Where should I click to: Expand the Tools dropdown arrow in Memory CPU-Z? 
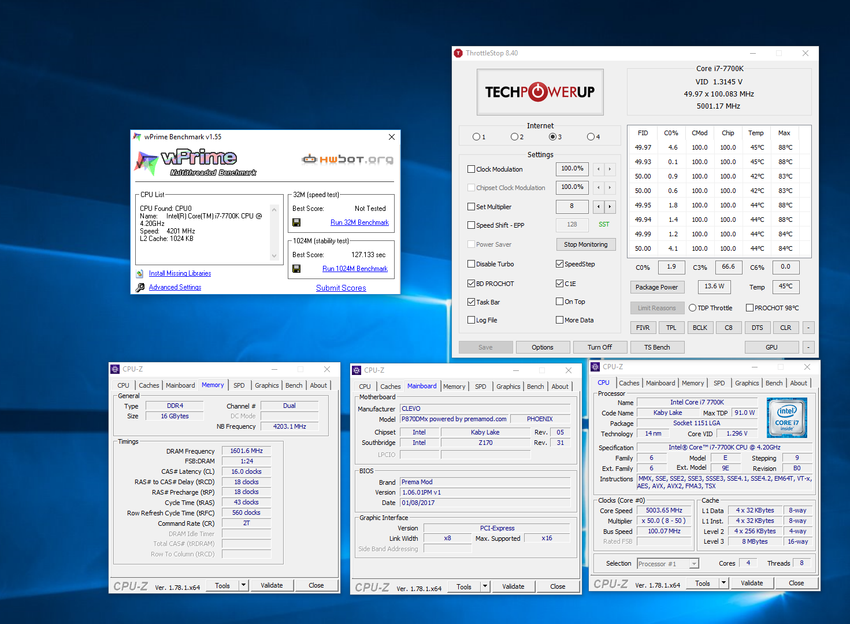click(x=244, y=585)
